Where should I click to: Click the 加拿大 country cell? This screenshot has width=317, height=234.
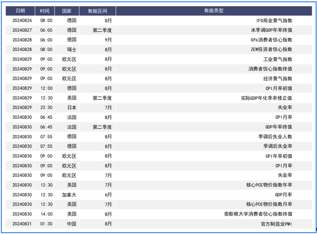[70, 195]
